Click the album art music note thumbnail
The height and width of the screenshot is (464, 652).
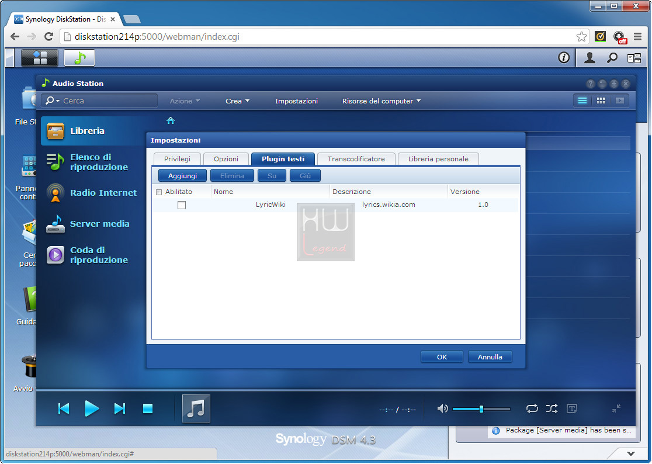point(196,408)
